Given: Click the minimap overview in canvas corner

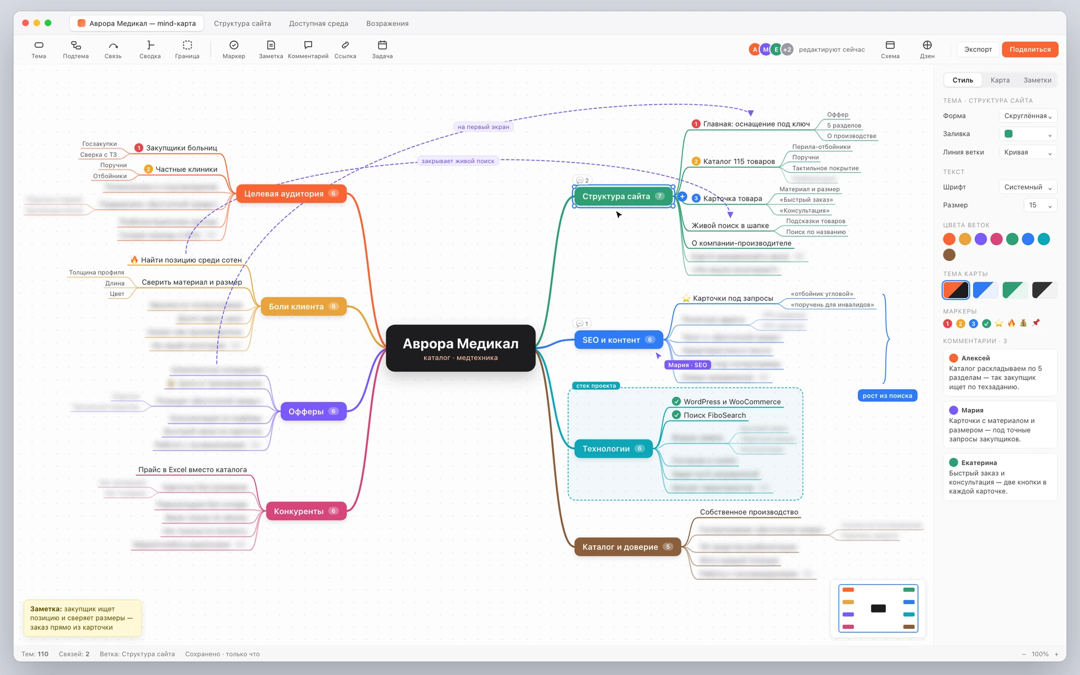Looking at the screenshot, I should click(x=878, y=608).
